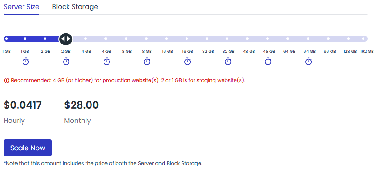Viewport: 377px width, 170px height.
Task: Choose the first 4 GB slider dot
Action: click(x=86, y=39)
